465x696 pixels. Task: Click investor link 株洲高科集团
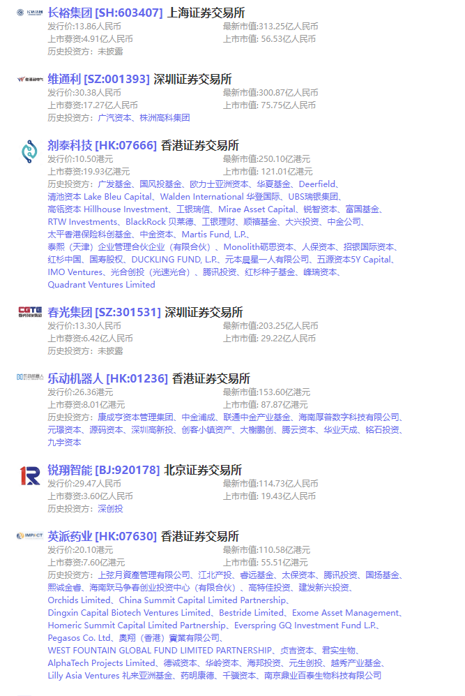pos(165,117)
